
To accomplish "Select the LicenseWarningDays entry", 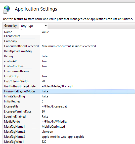I will point(18,112).
